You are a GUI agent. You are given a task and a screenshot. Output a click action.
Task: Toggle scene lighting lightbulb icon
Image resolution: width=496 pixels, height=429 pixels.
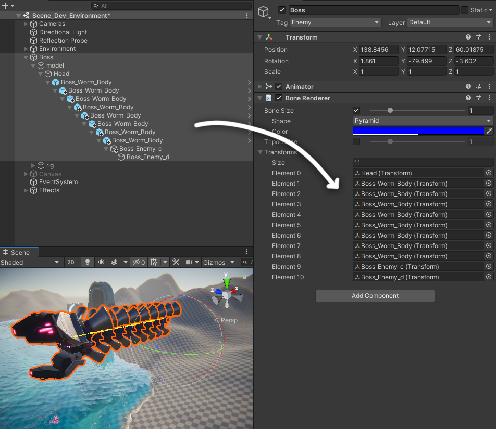88,263
